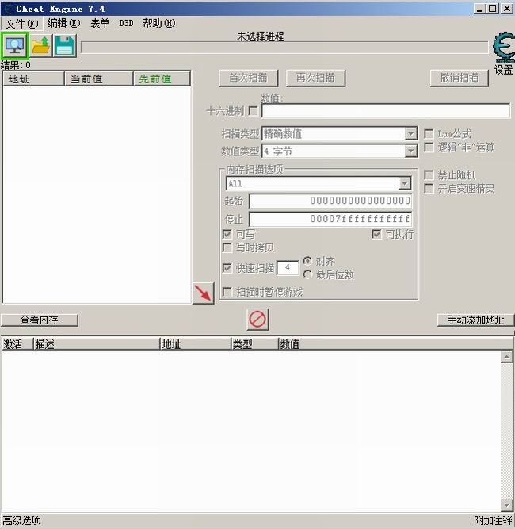
Task: Click the 首次扫描 button
Action: pos(249,79)
